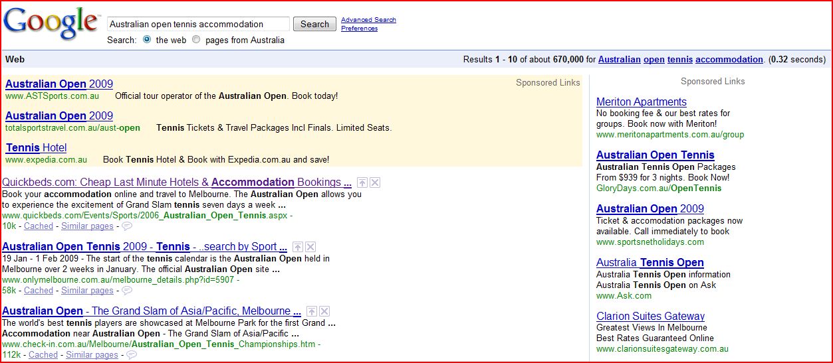Open comment bubble for onlymelbourne.com.au result
833x363 pixels.
(126, 291)
